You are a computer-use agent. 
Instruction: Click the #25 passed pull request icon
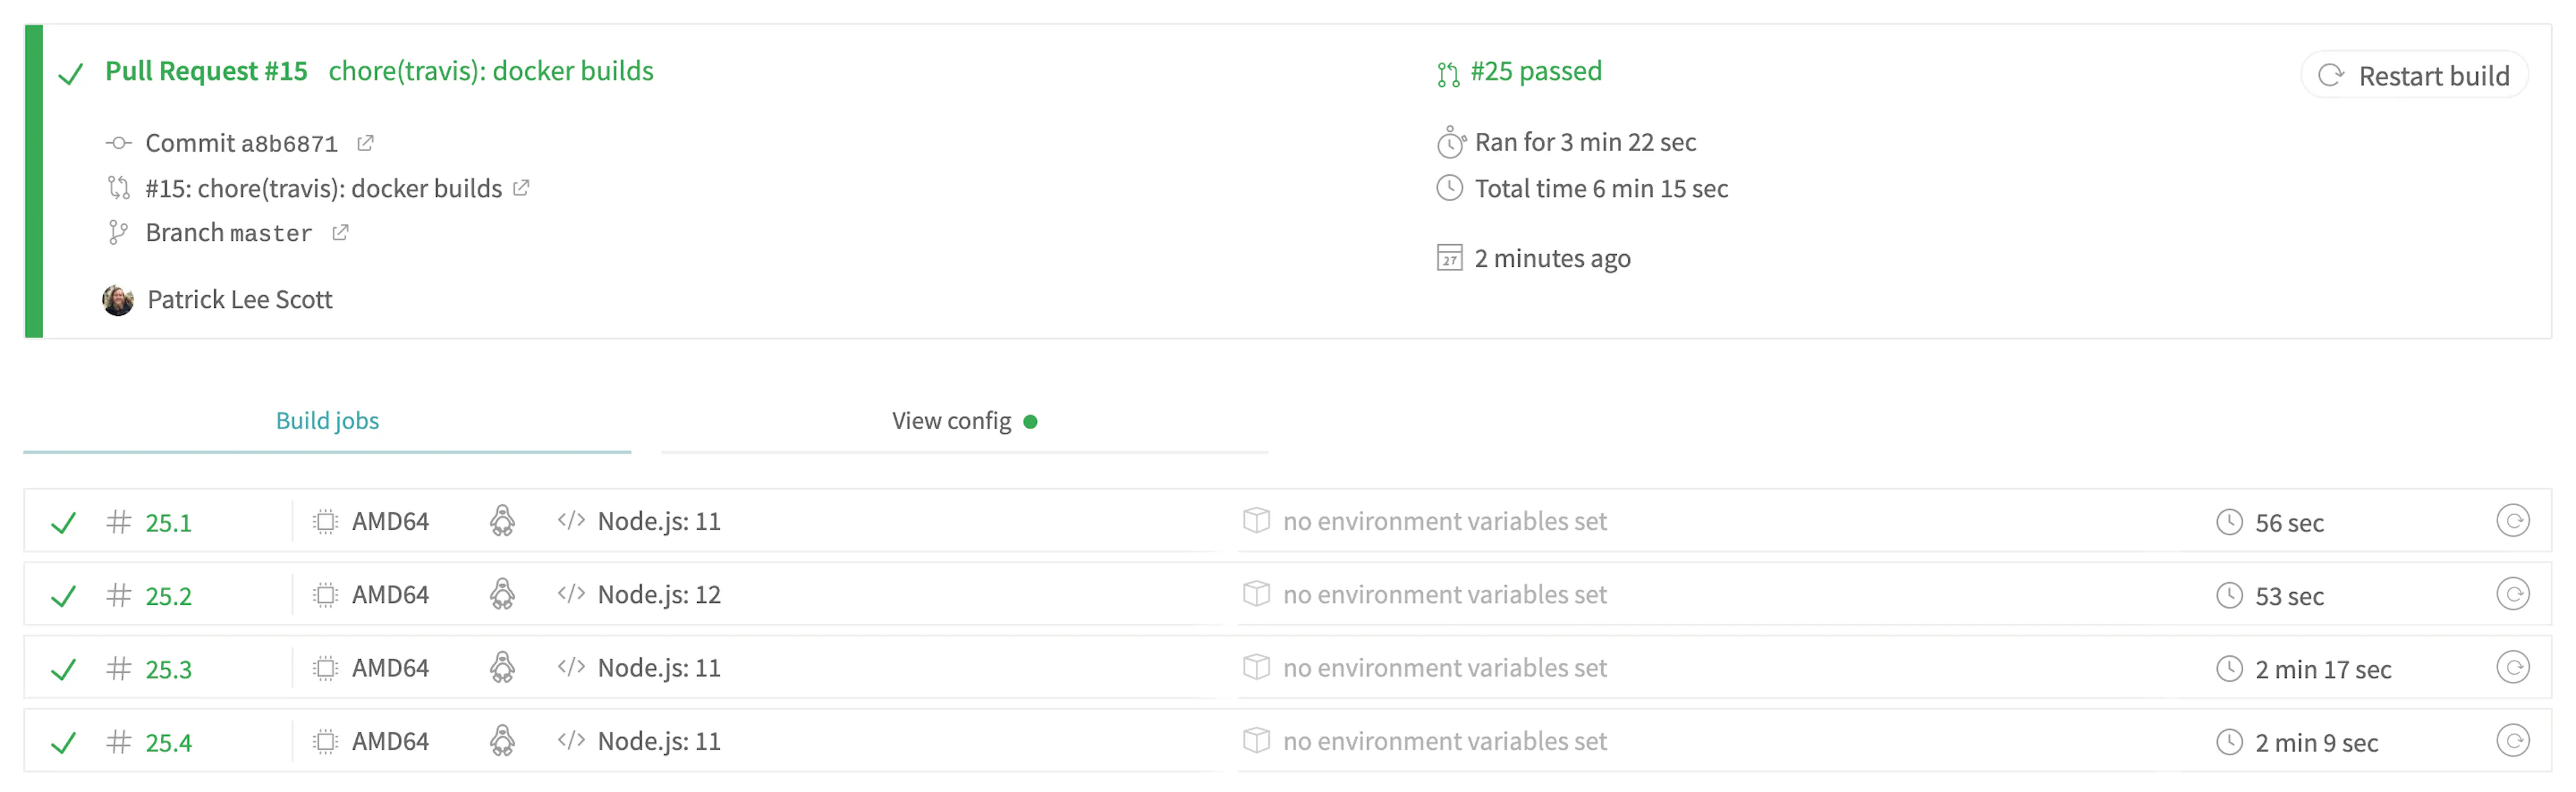(x=1448, y=74)
